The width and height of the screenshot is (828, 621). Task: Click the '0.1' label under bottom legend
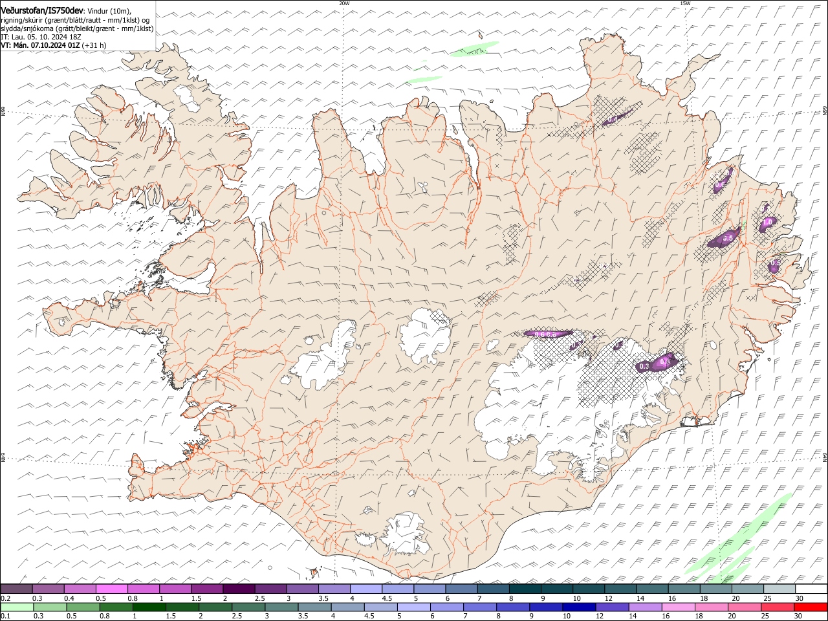click(5, 616)
